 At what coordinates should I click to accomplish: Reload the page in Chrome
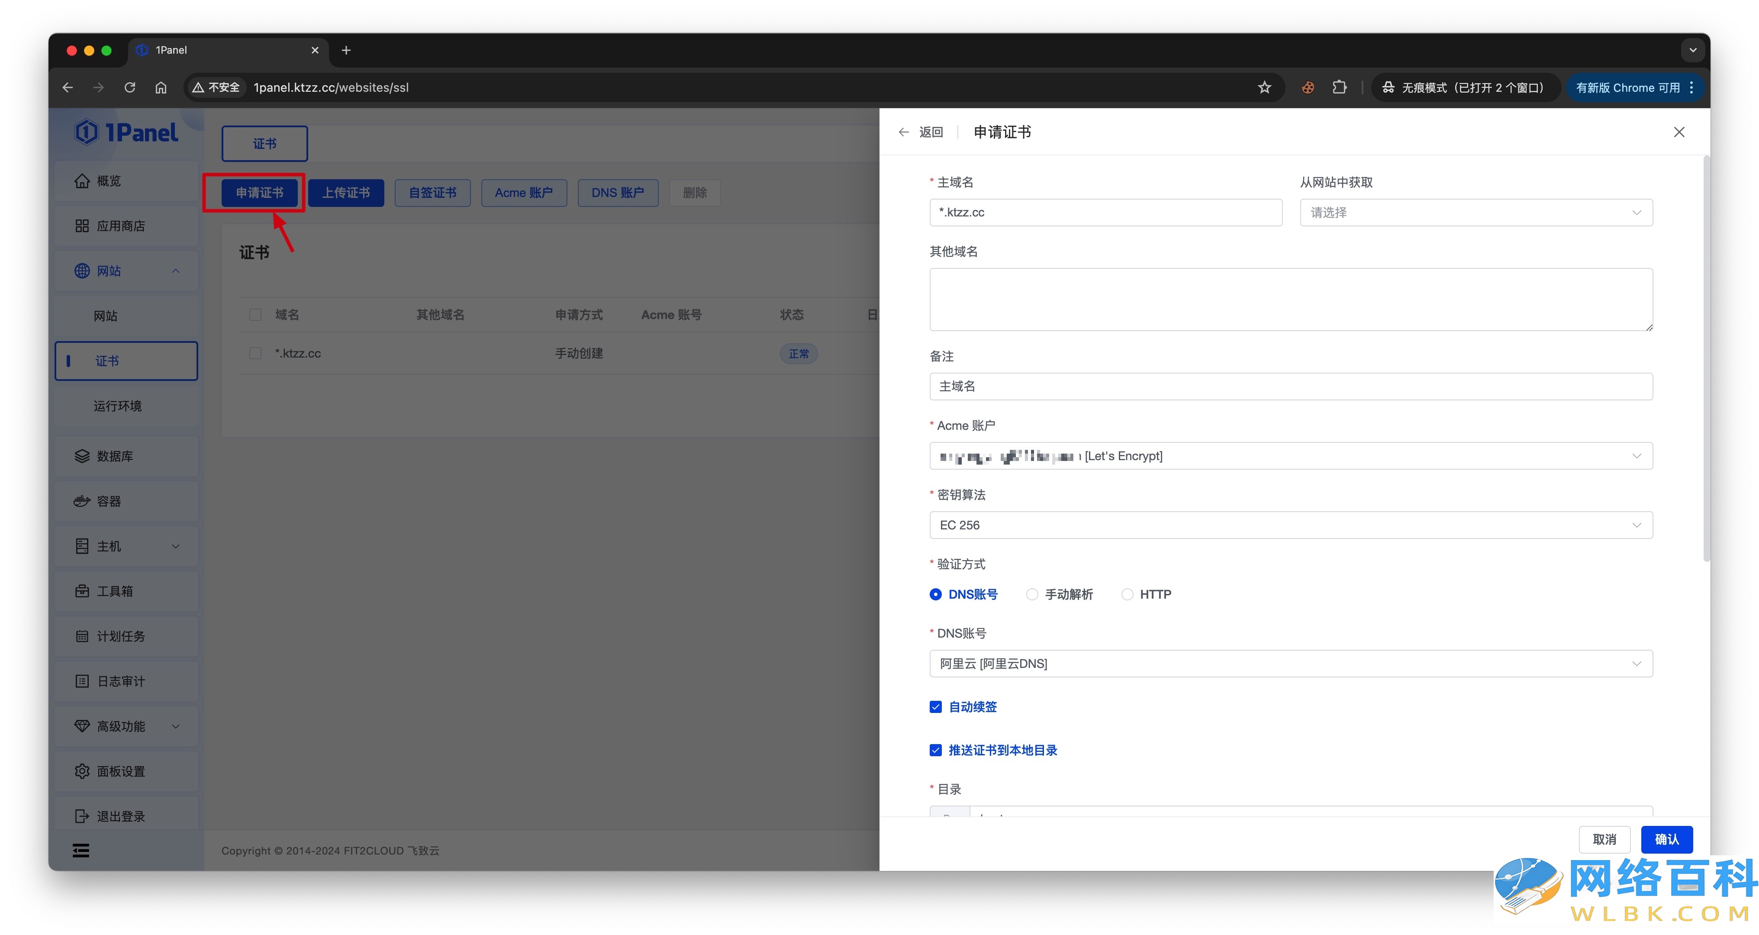[130, 87]
